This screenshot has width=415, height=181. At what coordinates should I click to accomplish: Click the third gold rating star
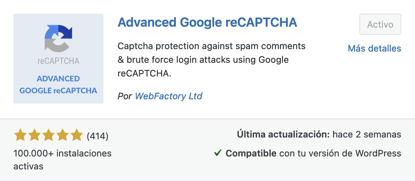click(48, 135)
